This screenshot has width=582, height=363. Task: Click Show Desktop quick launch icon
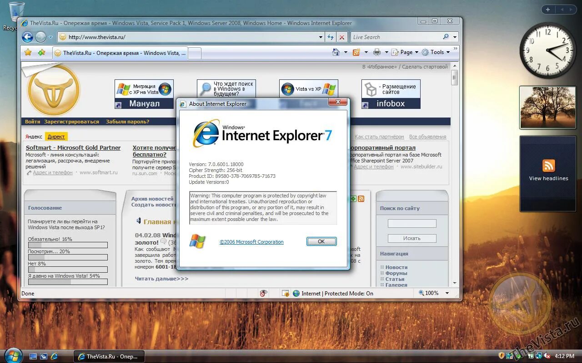point(33,357)
